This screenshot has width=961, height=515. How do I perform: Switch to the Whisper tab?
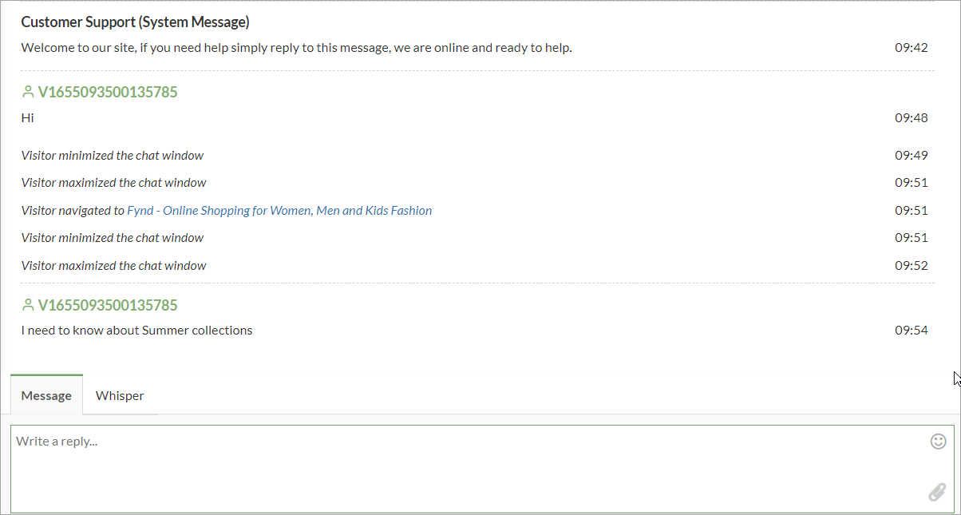coord(120,395)
